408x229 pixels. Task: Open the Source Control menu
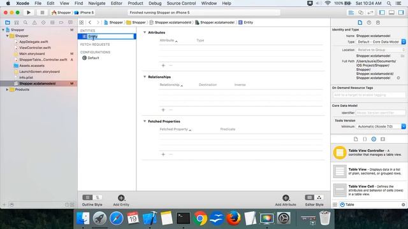click(181, 3)
